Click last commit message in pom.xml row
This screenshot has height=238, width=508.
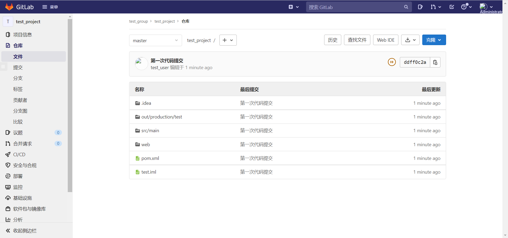pyautogui.click(x=256, y=158)
